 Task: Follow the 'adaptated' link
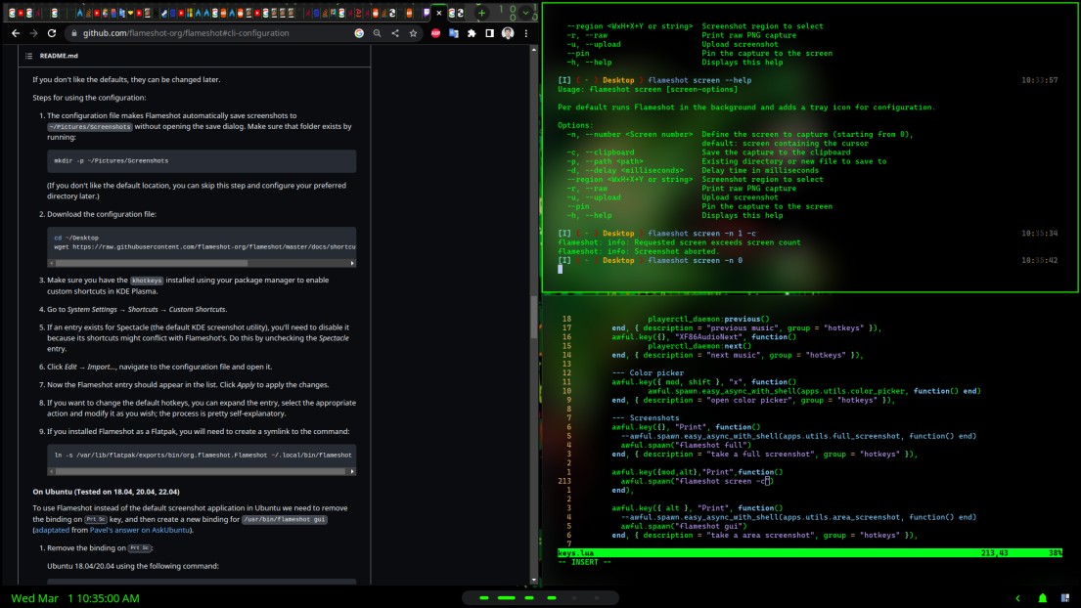point(52,530)
